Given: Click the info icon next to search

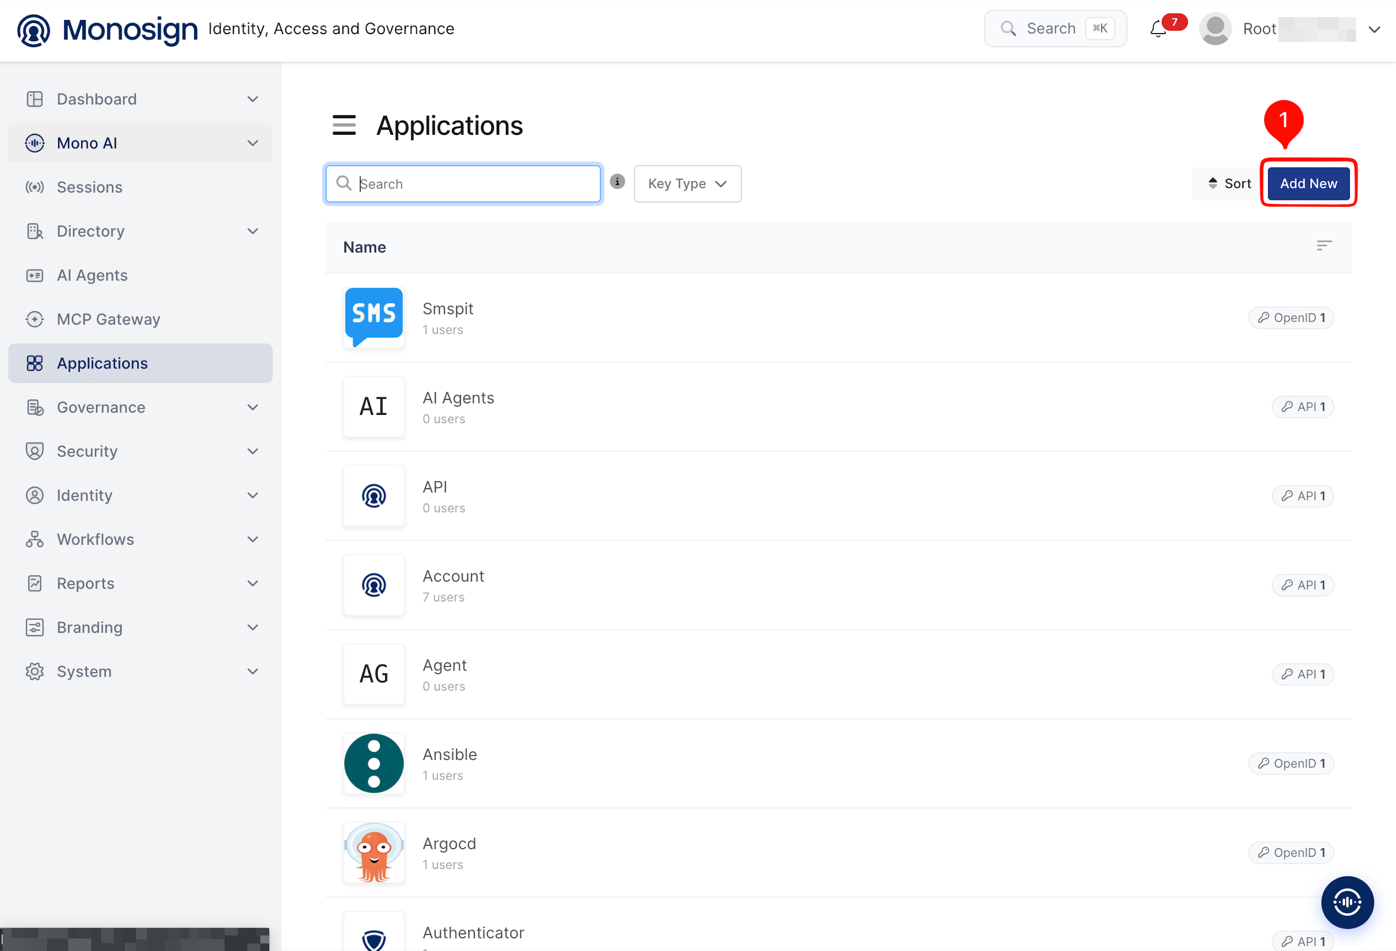Looking at the screenshot, I should coord(617,181).
